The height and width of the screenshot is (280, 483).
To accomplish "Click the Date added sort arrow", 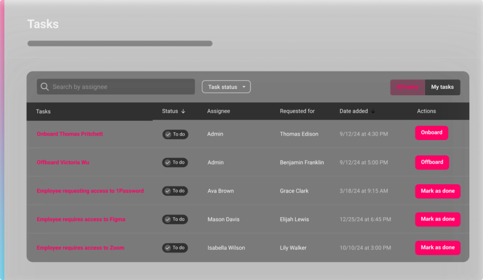I will 373,111.
